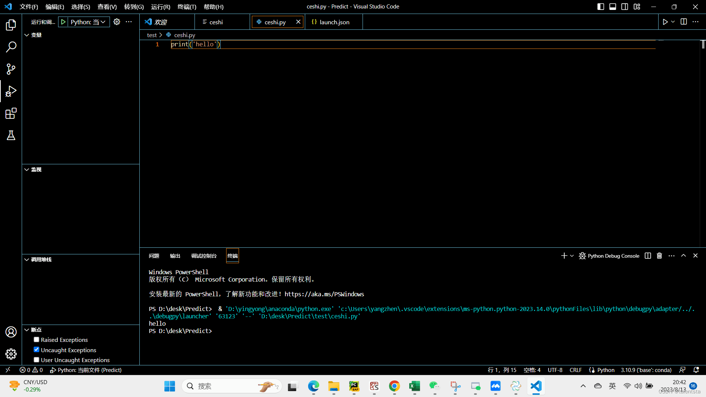Open the Extensions view
The image size is (706, 397).
coord(11,113)
